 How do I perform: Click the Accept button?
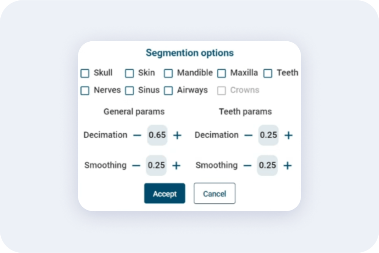pyautogui.click(x=164, y=193)
